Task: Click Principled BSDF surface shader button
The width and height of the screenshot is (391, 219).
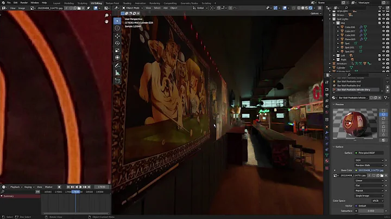Action: tap(369, 153)
